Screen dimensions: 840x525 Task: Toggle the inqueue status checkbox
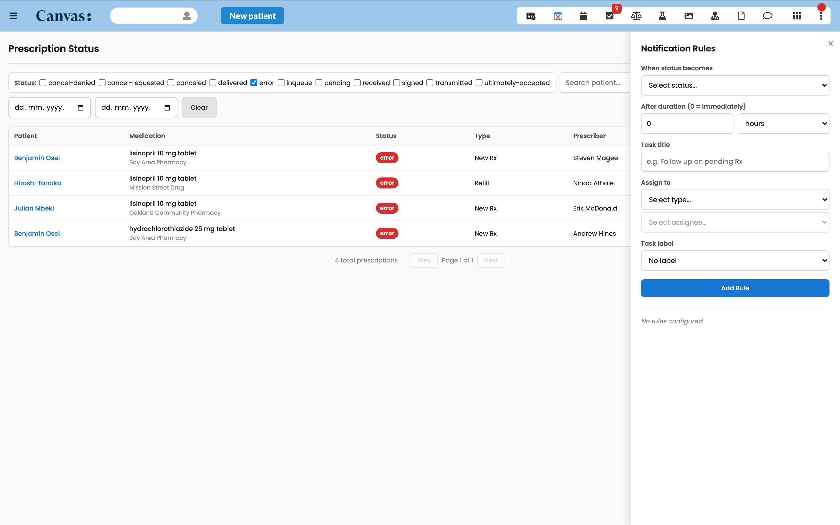[281, 83]
